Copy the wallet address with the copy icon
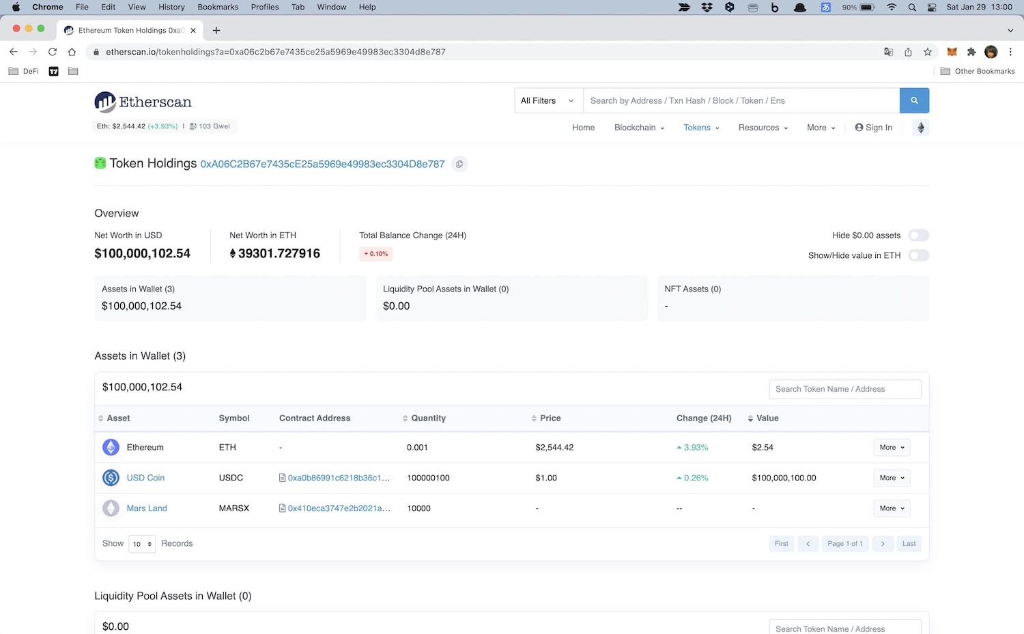Image resolution: width=1024 pixels, height=634 pixels. [x=459, y=164]
